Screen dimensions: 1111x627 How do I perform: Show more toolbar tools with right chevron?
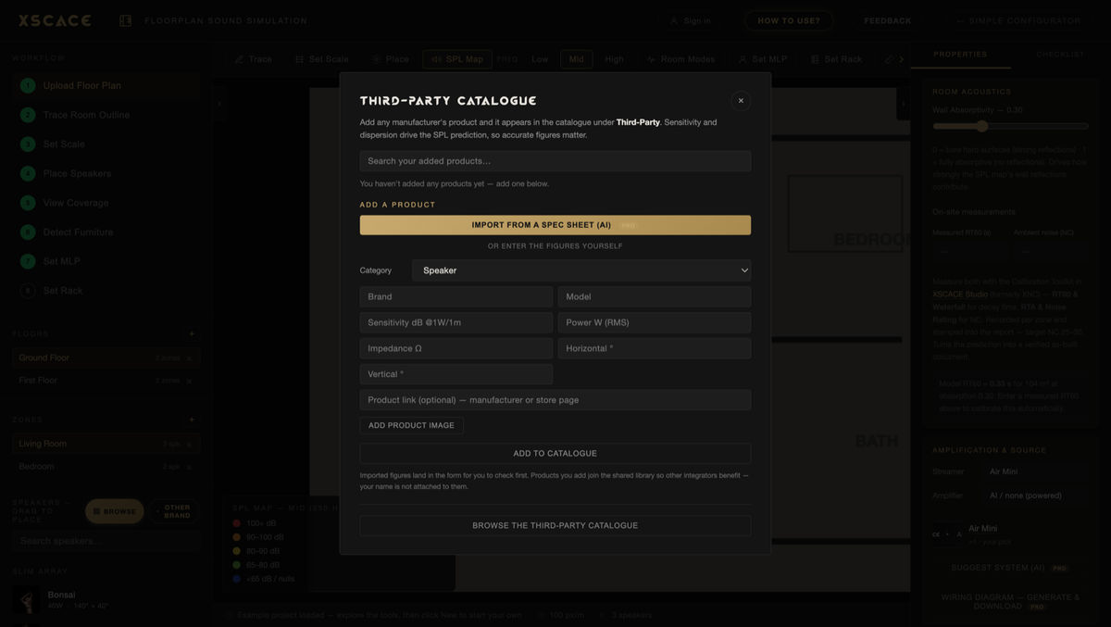pyautogui.click(x=901, y=59)
